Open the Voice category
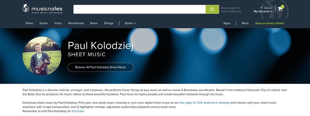310x116 pixels. click(x=58, y=23)
